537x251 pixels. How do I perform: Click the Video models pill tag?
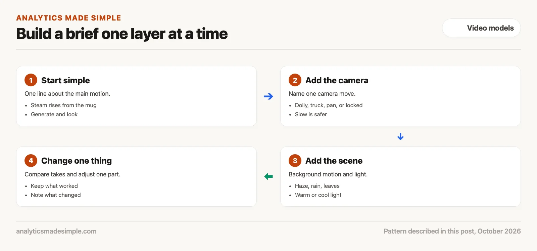(481, 28)
